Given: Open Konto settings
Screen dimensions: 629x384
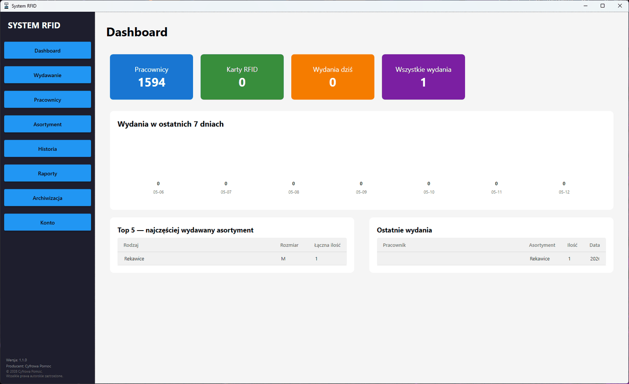Looking at the screenshot, I should [48, 222].
